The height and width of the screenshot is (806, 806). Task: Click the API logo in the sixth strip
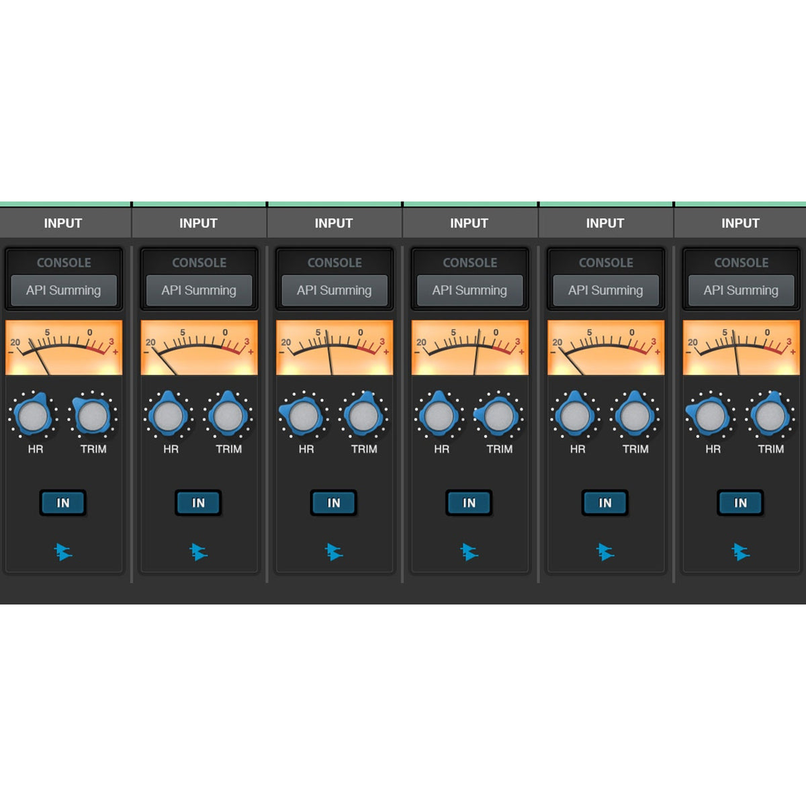741,552
